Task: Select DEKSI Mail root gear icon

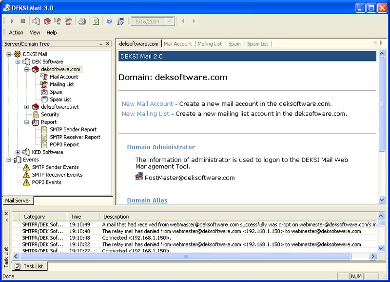Action: click(18, 54)
